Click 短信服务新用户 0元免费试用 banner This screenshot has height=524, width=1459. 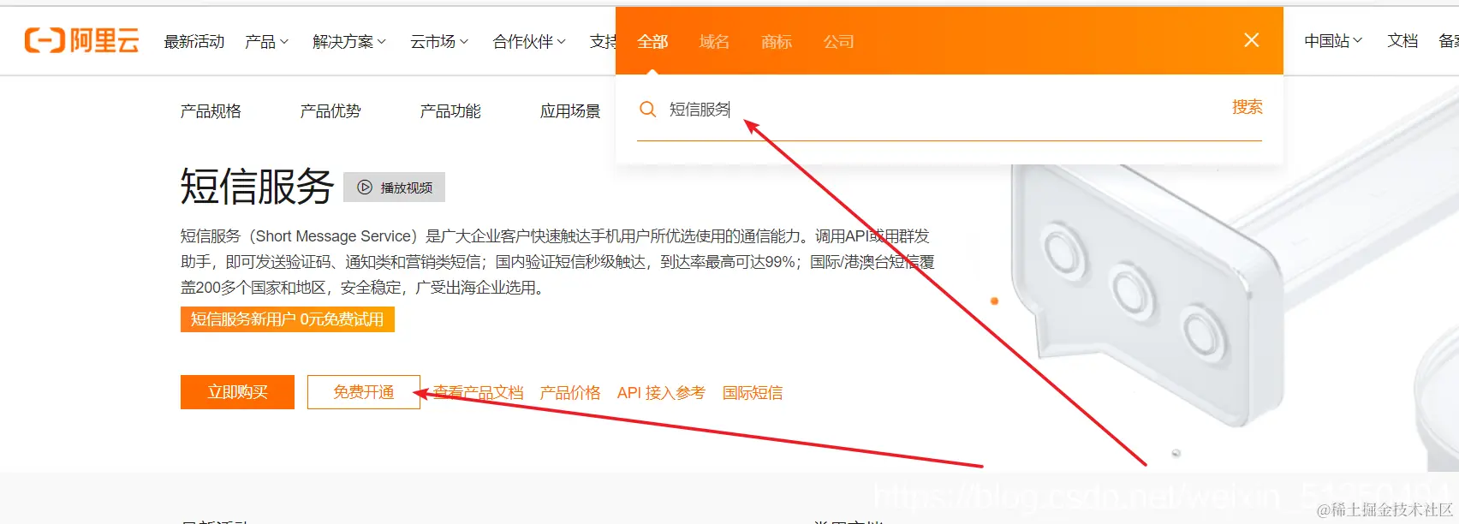tap(288, 319)
